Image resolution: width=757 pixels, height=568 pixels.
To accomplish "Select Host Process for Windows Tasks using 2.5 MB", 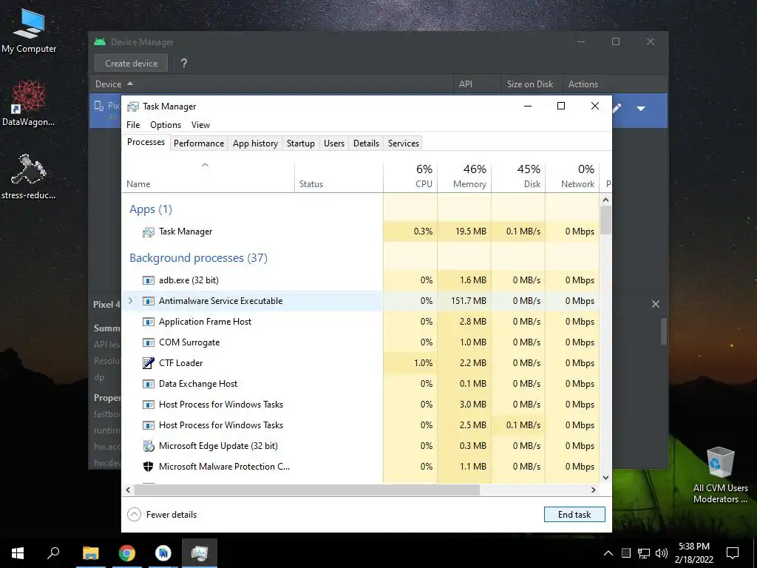I will pos(360,425).
